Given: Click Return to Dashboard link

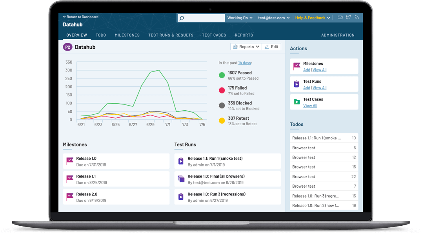Looking at the screenshot, I should pos(81,17).
